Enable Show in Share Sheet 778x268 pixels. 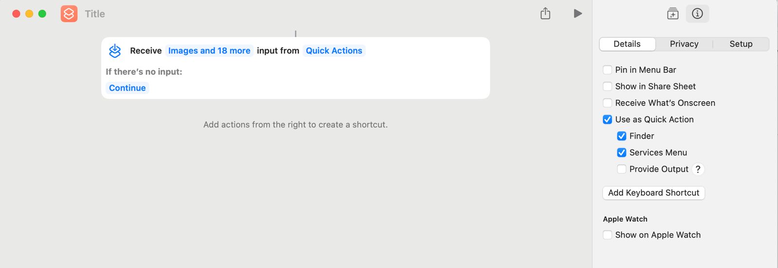pyautogui.click(x=607, y=87)
